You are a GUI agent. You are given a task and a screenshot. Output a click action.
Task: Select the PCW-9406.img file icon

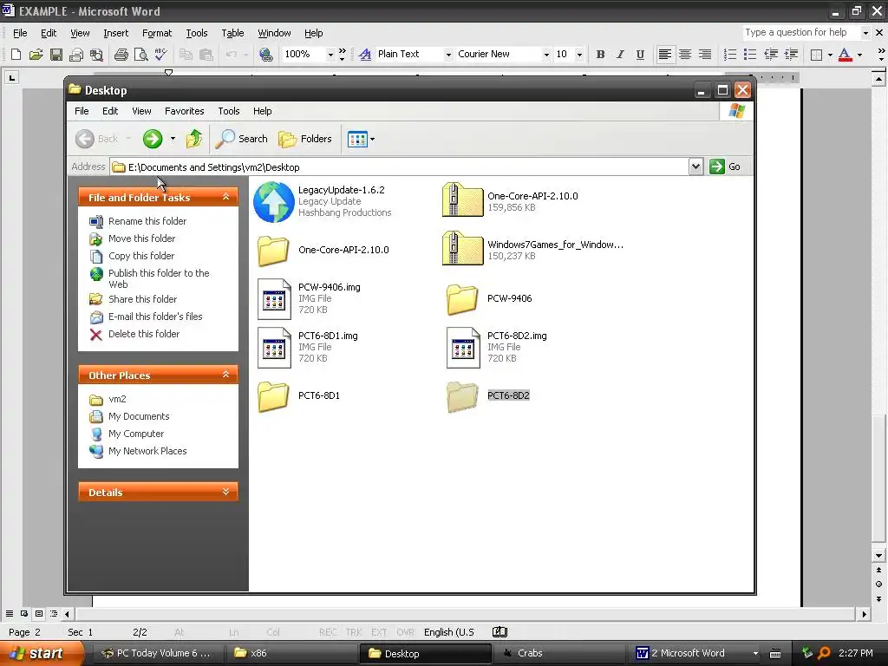(x=274, y=299)
